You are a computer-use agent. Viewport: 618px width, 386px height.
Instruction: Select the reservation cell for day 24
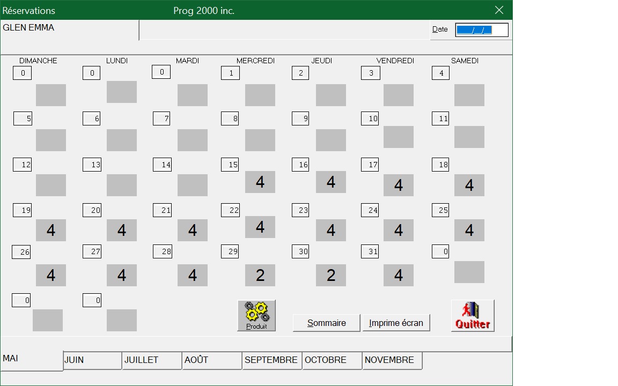pos(399,230)
